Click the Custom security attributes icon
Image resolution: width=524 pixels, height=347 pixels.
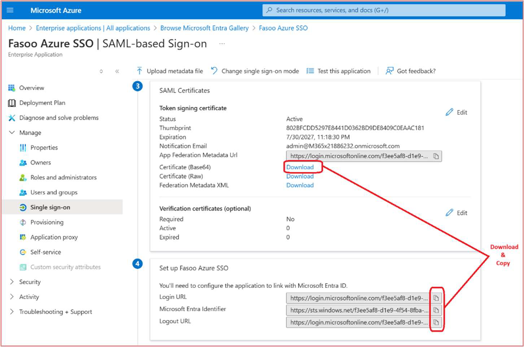(23, 267)
